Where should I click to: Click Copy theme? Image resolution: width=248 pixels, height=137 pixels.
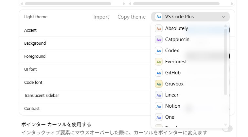tap(132, 17)
